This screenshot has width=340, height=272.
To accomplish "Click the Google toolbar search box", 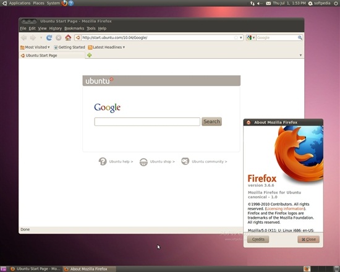I will point(277,38).
